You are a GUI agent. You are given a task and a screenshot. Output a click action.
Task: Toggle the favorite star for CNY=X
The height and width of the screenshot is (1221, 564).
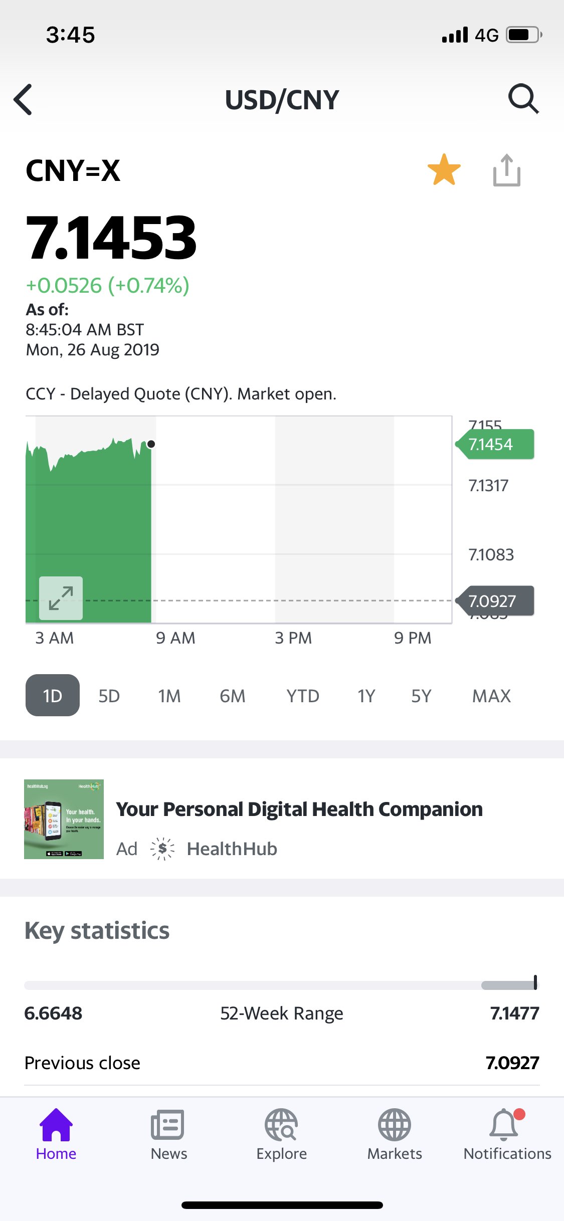point(444,170)
